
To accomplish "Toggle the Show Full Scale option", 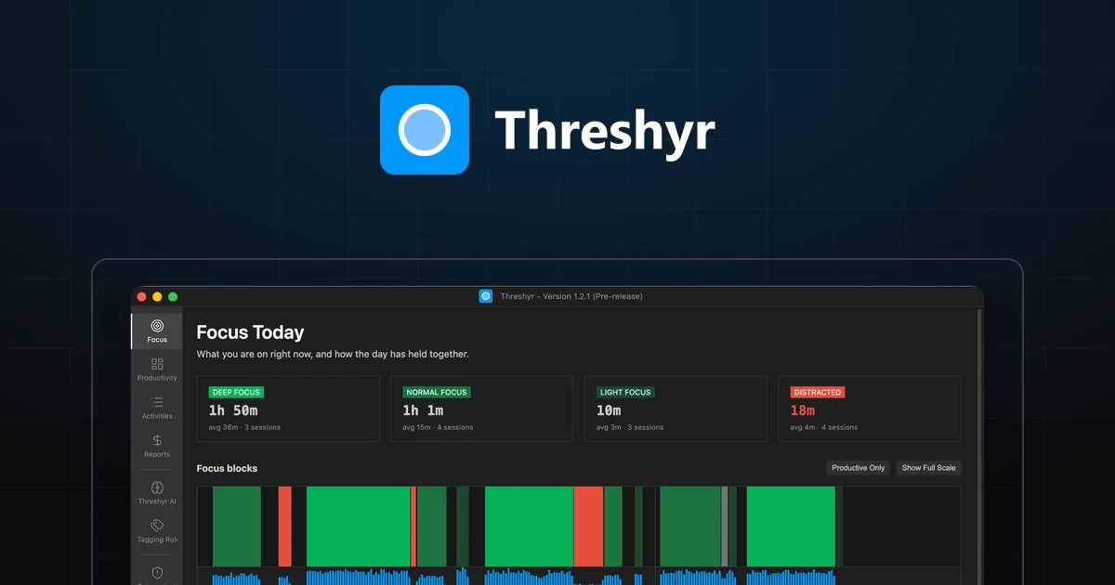I will click(x=928, y=468).
